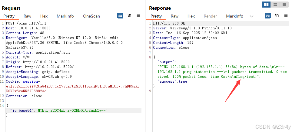
Task: Open Response panel hamburger menu
Action: click(x=286, y=16)
